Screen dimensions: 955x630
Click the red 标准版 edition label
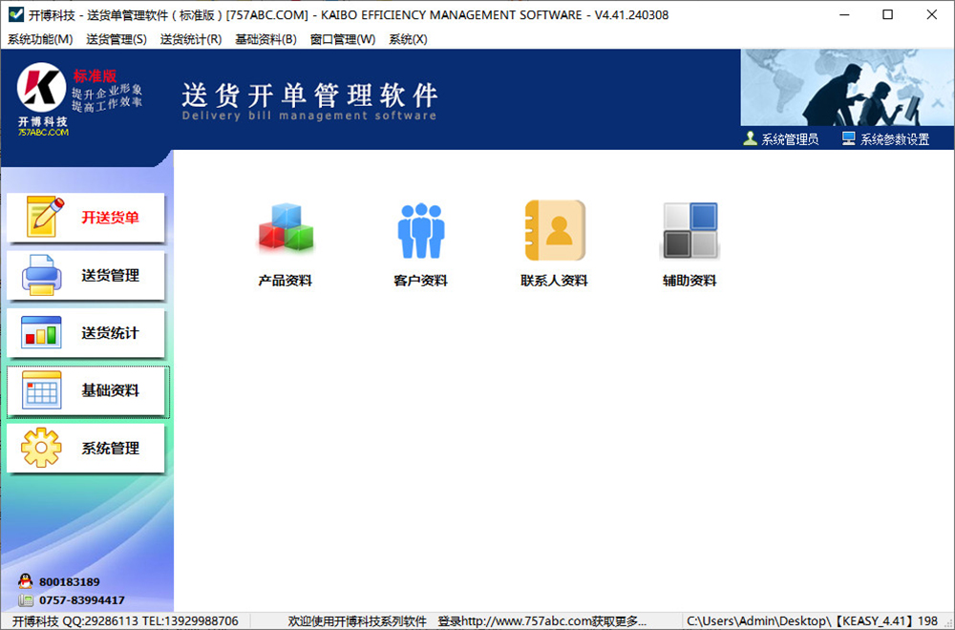[95, 76]
